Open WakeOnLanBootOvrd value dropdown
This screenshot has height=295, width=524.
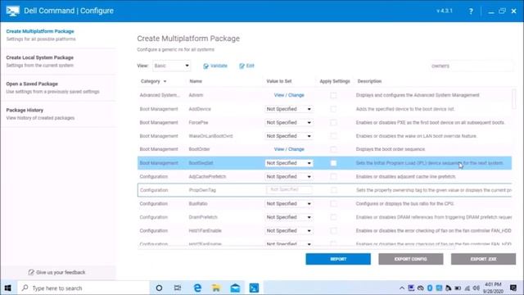(x=289, y=136)
